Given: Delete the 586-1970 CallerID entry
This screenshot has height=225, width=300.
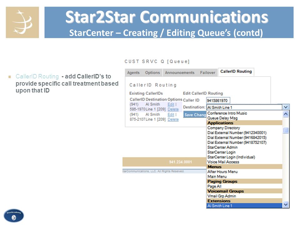Looking at the screenshot, I should (x=173, y=109).
